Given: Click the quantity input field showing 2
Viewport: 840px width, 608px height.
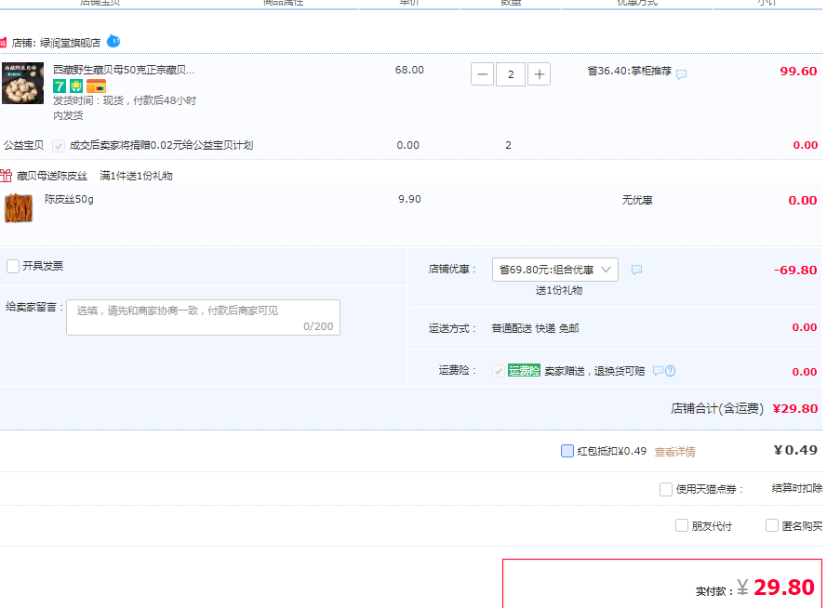Looking at the screenshot, I should [511, 74].
